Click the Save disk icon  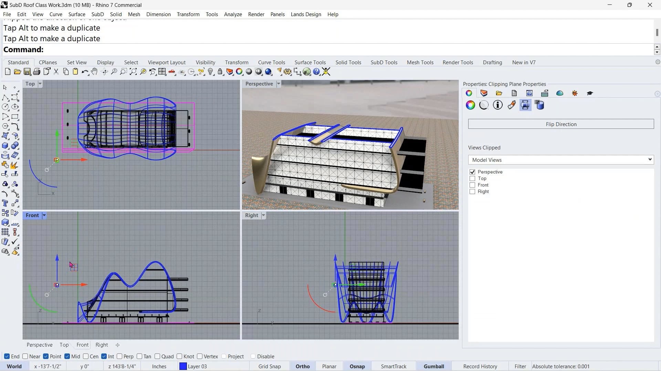click(x=27, y=72)
